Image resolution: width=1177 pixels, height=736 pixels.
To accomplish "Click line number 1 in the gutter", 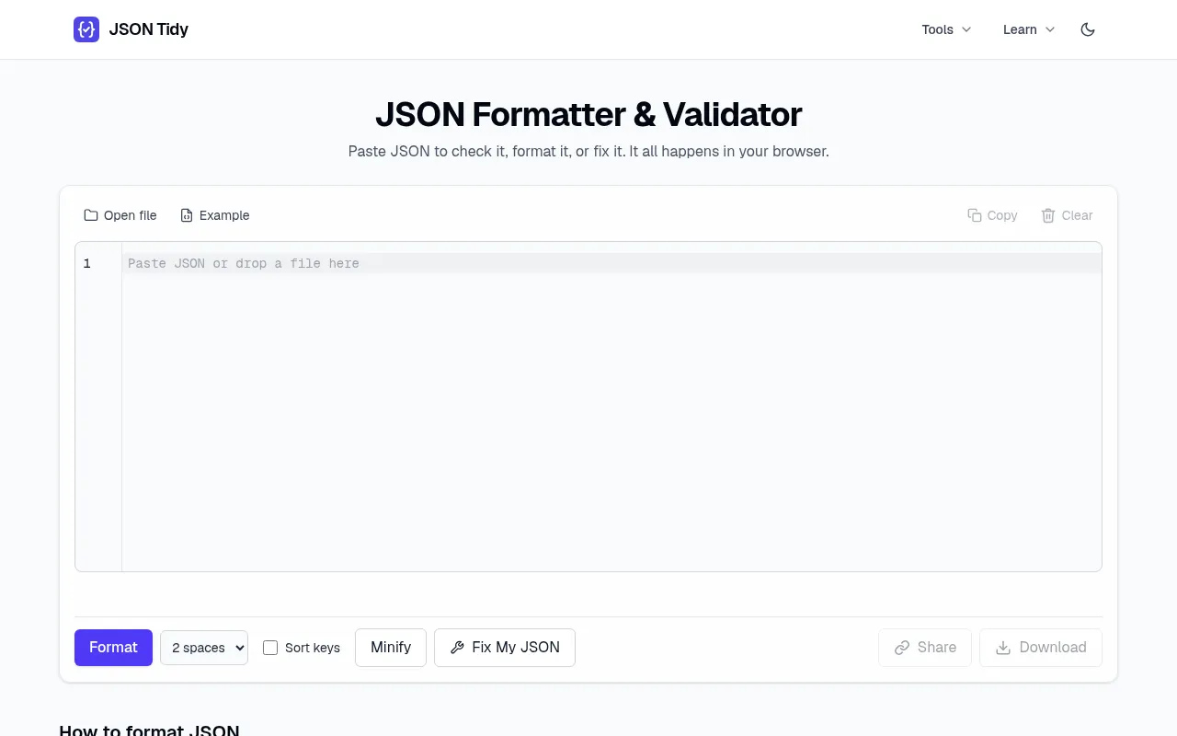I will pos(87,263).
